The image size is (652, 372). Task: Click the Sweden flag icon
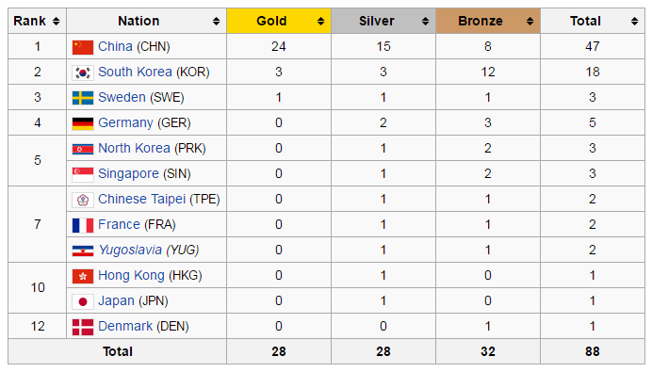coord(83,98)
